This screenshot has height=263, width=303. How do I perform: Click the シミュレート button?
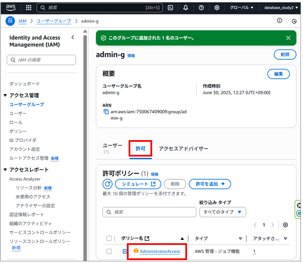coord(138,184)
